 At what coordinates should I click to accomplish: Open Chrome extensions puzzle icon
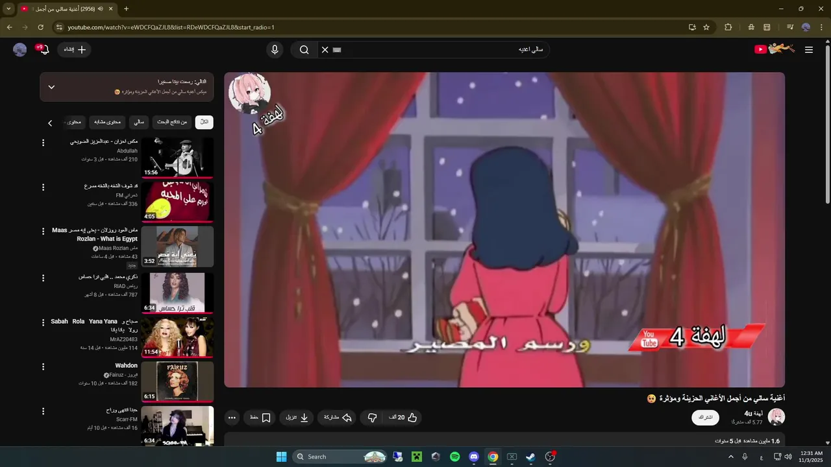(728, 27)
